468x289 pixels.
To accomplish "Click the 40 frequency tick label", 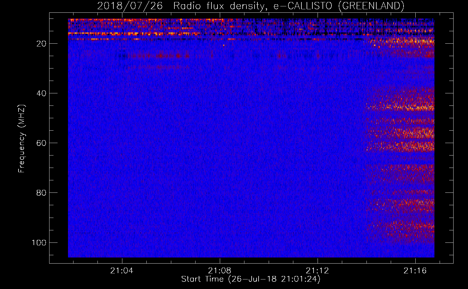I will tap(41, 93).
